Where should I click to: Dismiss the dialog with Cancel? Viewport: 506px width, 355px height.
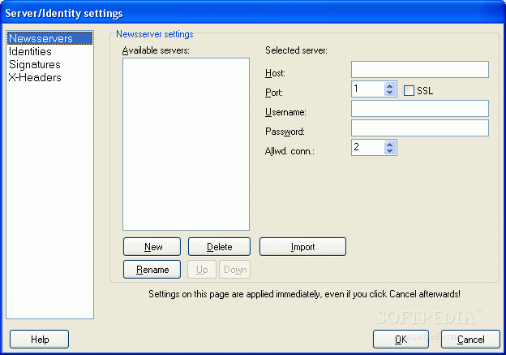tap(470, 339)
